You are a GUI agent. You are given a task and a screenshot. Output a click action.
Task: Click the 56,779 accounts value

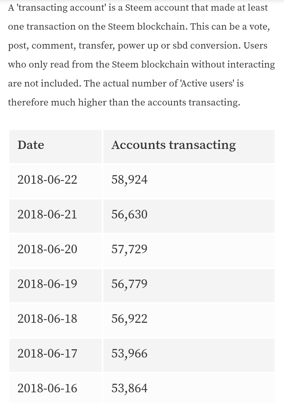[x=129, y=284]
